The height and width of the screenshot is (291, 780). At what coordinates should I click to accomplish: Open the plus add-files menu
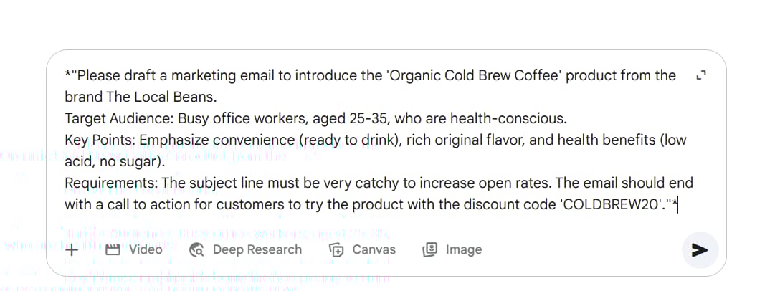click(x=71, y=249)
